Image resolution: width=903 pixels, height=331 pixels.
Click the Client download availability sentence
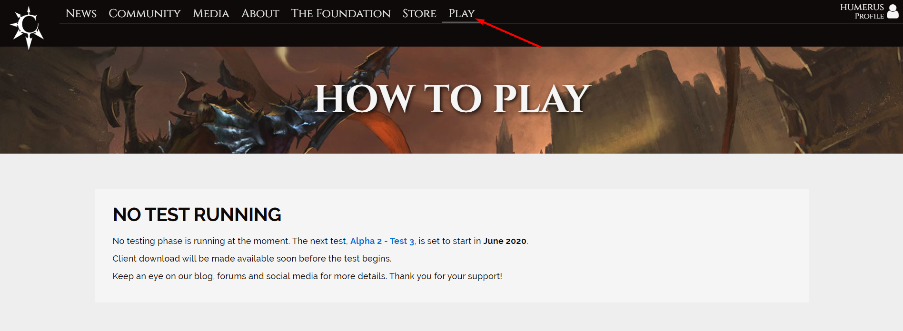click(x=252, y=259)
